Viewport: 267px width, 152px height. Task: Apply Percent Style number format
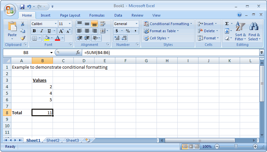tap(128, 31)
